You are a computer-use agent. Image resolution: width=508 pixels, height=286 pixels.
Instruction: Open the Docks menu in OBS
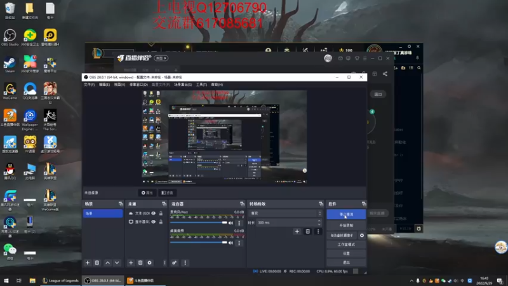click(x=138, y=85)
